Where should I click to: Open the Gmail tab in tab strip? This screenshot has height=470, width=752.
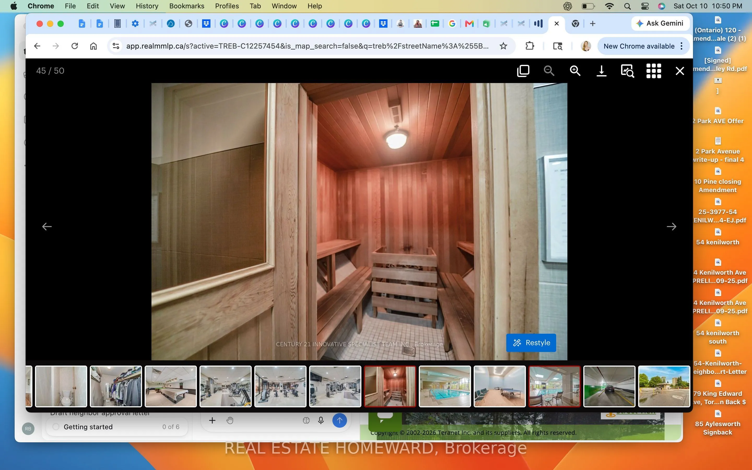pos(469,23)
